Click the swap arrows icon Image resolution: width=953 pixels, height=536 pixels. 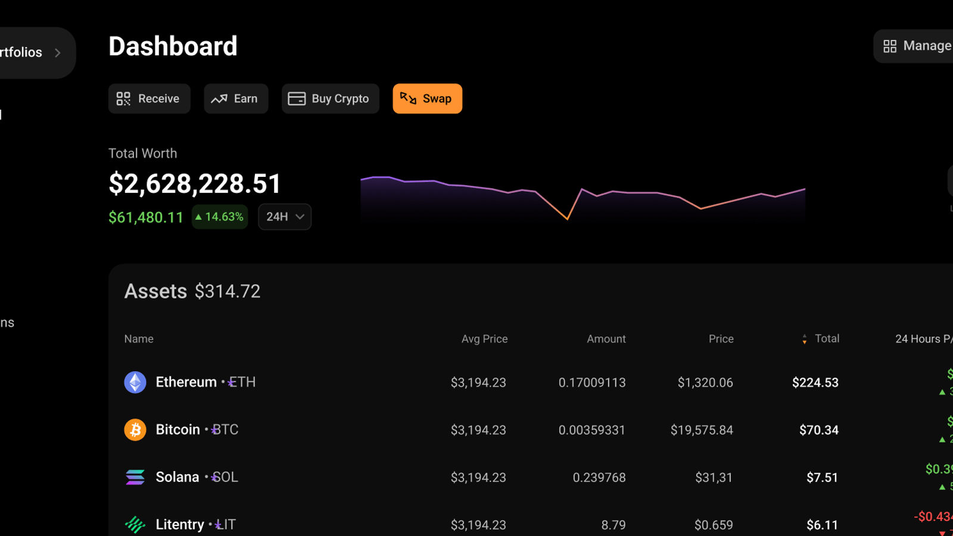pyautogui.click(x=408, y=98)
